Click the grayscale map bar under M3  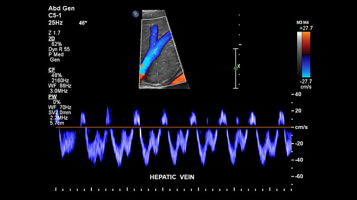point(299,54)
